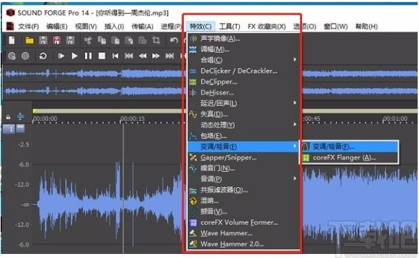This screenshot has width=419, height=258.
Task: Click the first gray Save disk icon
Action: [43, 40]
